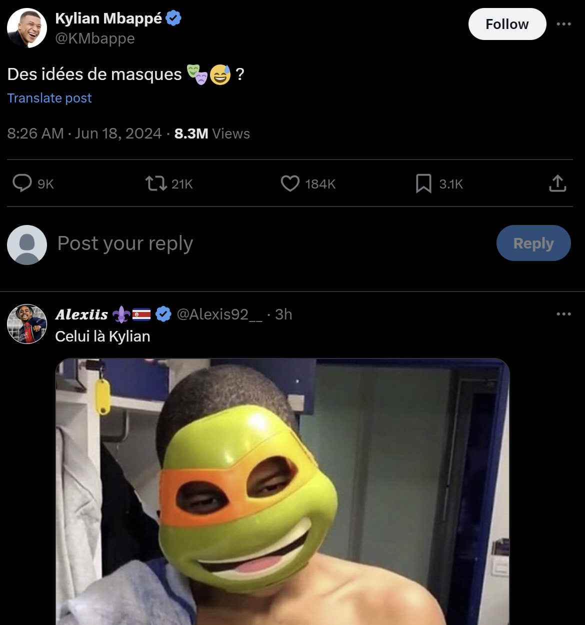Viewport: 585px width, 625px height.
Task: Click the reply comment bubble icon
Action: (x=22, y=183)
